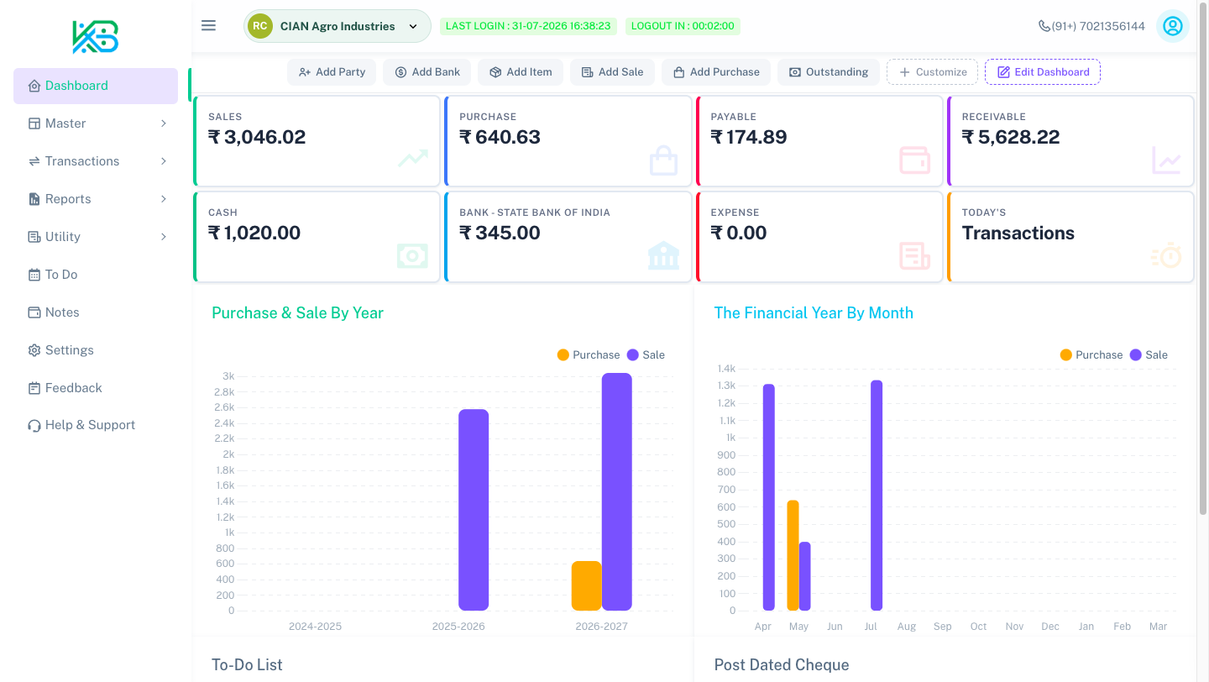Toggle Purchase legend in yearly chart
Viewport: 1209px width, 682px height.
tap(589, 355)
